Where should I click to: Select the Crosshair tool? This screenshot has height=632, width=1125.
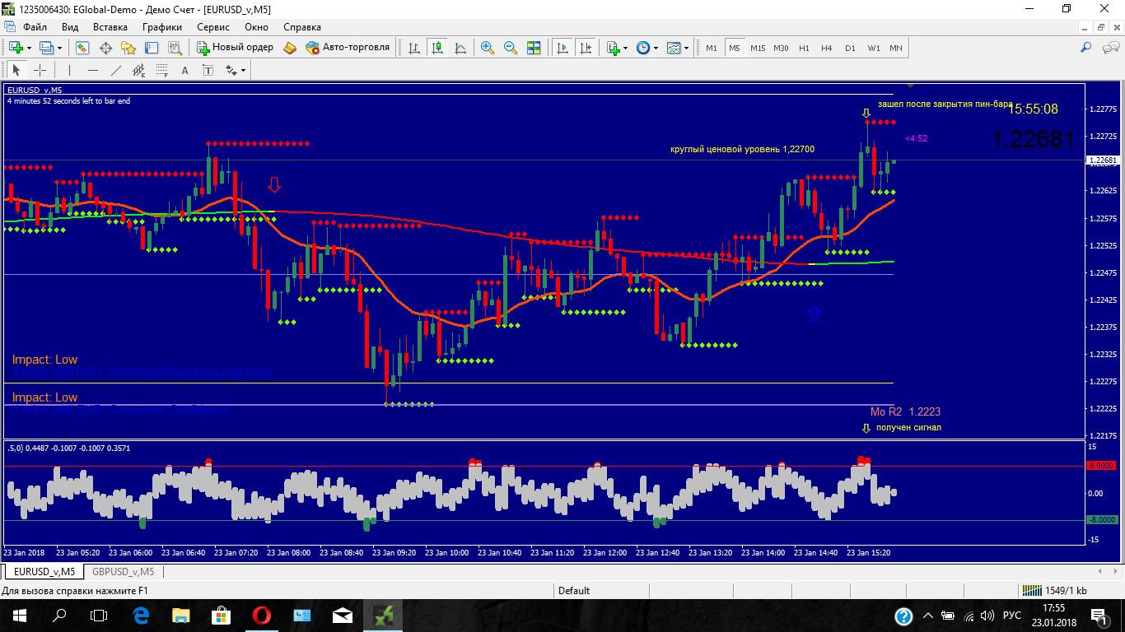tap(40, 70)
